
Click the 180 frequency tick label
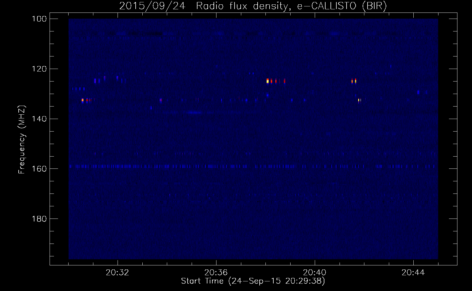click(x=39, y=219)
